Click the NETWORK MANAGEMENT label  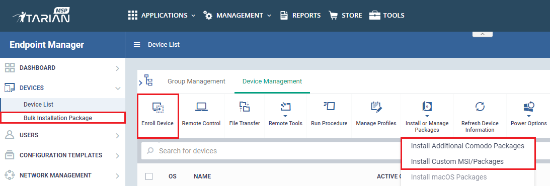55,175
